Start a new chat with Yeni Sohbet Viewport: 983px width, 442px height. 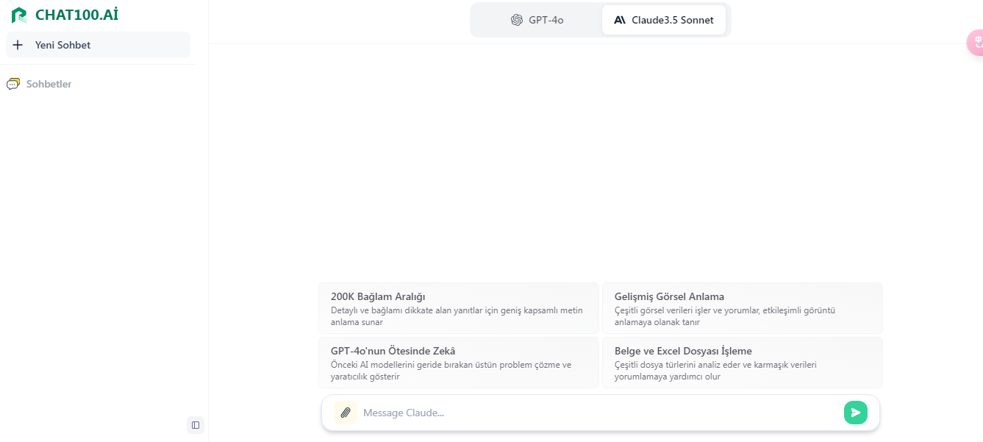(x=98, y=45)
